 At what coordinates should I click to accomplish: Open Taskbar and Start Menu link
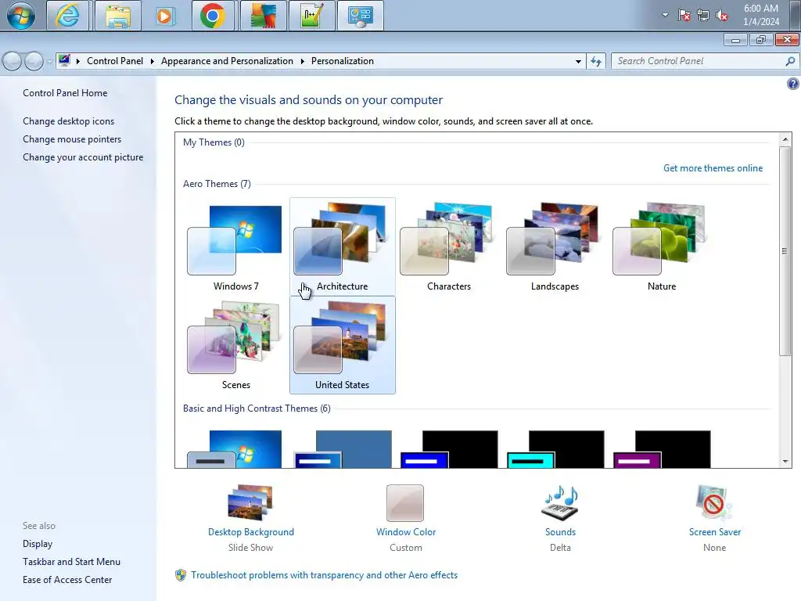coord(71,562)
